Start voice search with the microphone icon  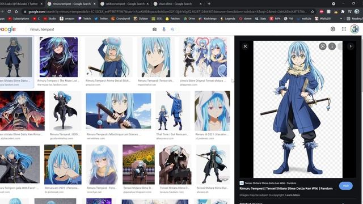[164, 29]
